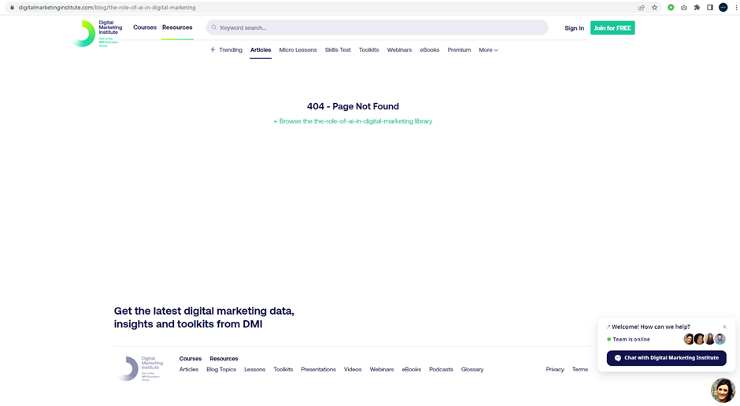The height and width of the screenshot is (406, 740).
Task: Open the footer Podcasts link
Action: [441, 370]
